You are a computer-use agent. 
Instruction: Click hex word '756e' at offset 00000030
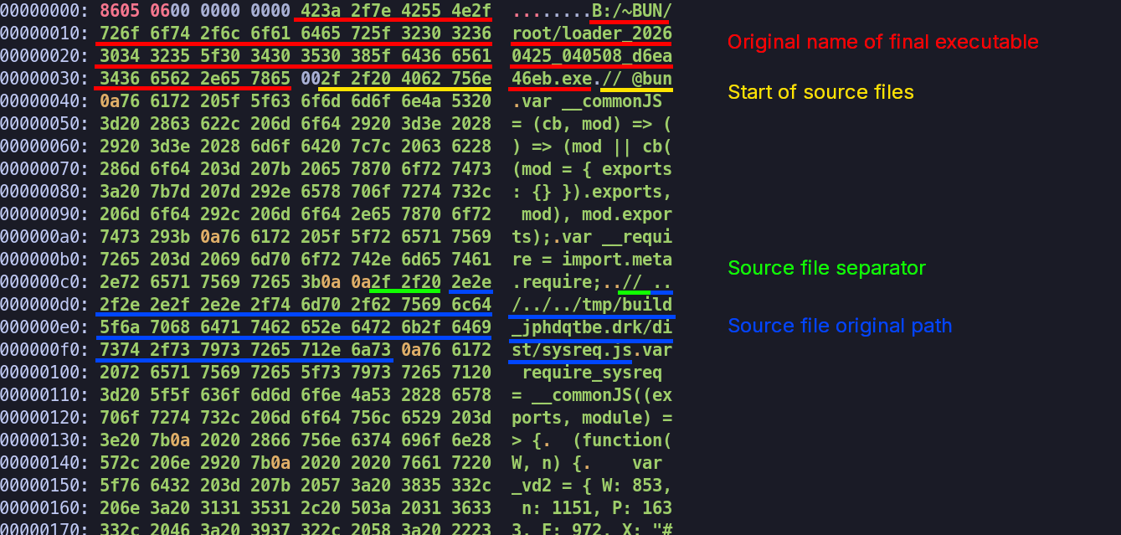[471, 79]
